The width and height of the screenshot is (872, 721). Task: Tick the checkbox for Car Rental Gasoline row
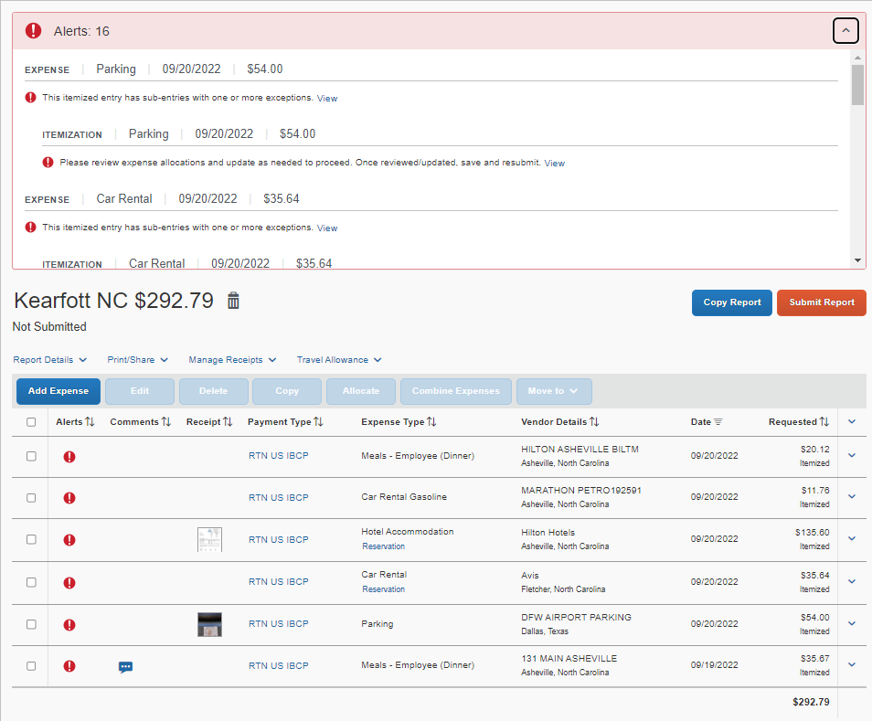coord(31,498)
